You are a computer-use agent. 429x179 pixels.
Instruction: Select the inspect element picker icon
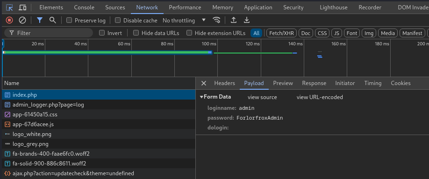[9, 7]
